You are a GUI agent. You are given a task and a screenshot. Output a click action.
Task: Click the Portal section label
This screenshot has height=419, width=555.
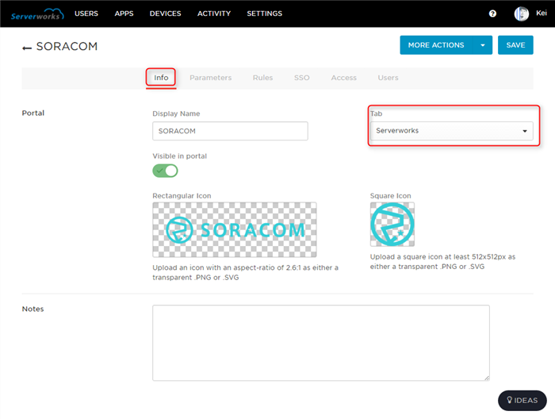point(33,113)
